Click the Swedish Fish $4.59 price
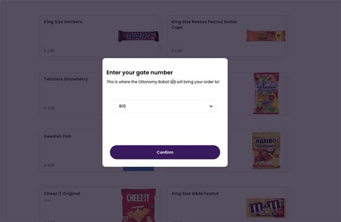341x222 pixels. 49,165
